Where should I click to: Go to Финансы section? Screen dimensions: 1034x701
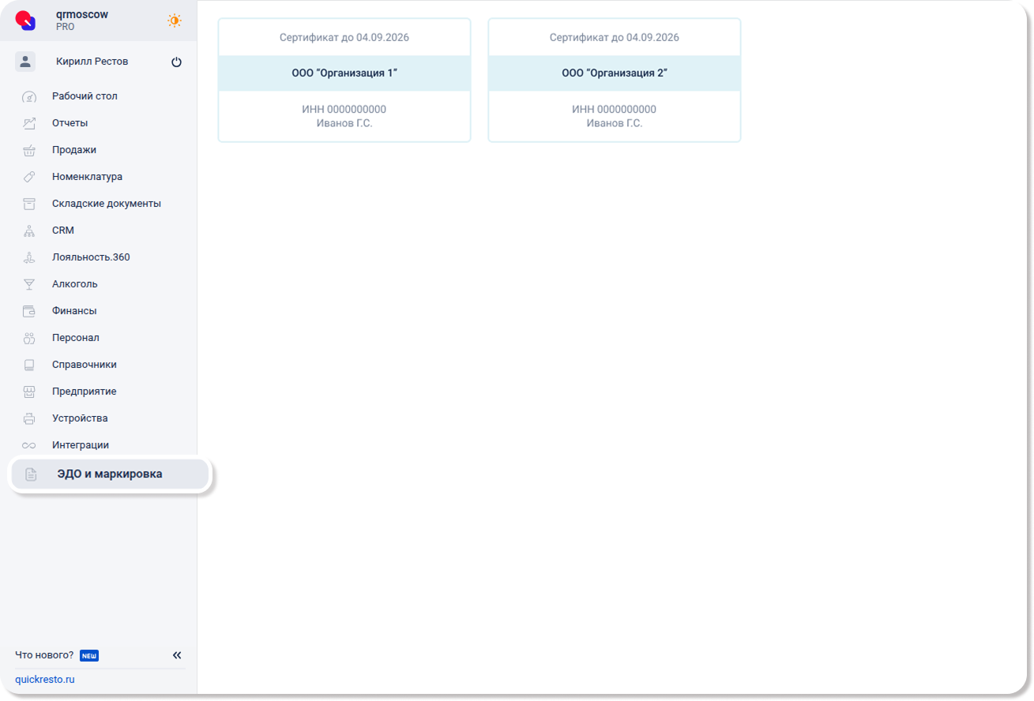click(74, 311)
